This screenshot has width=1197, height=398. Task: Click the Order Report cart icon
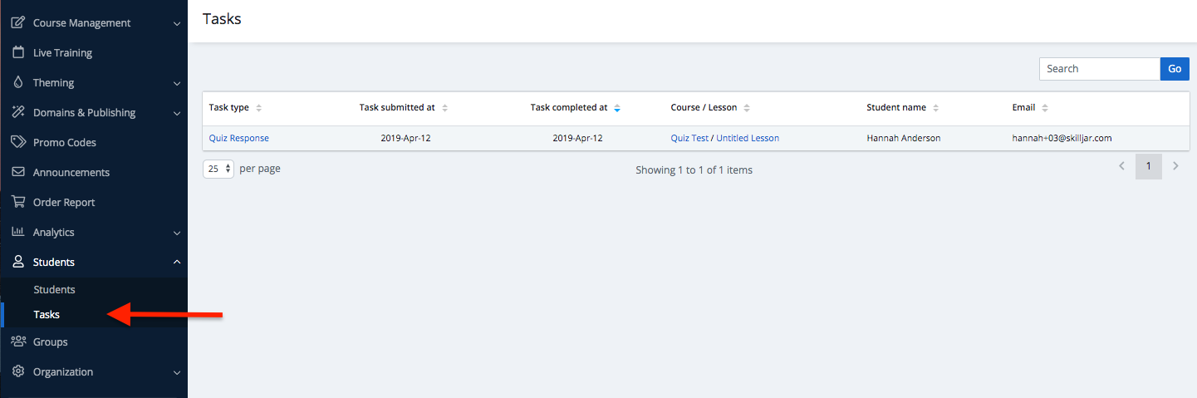(17, 202)
